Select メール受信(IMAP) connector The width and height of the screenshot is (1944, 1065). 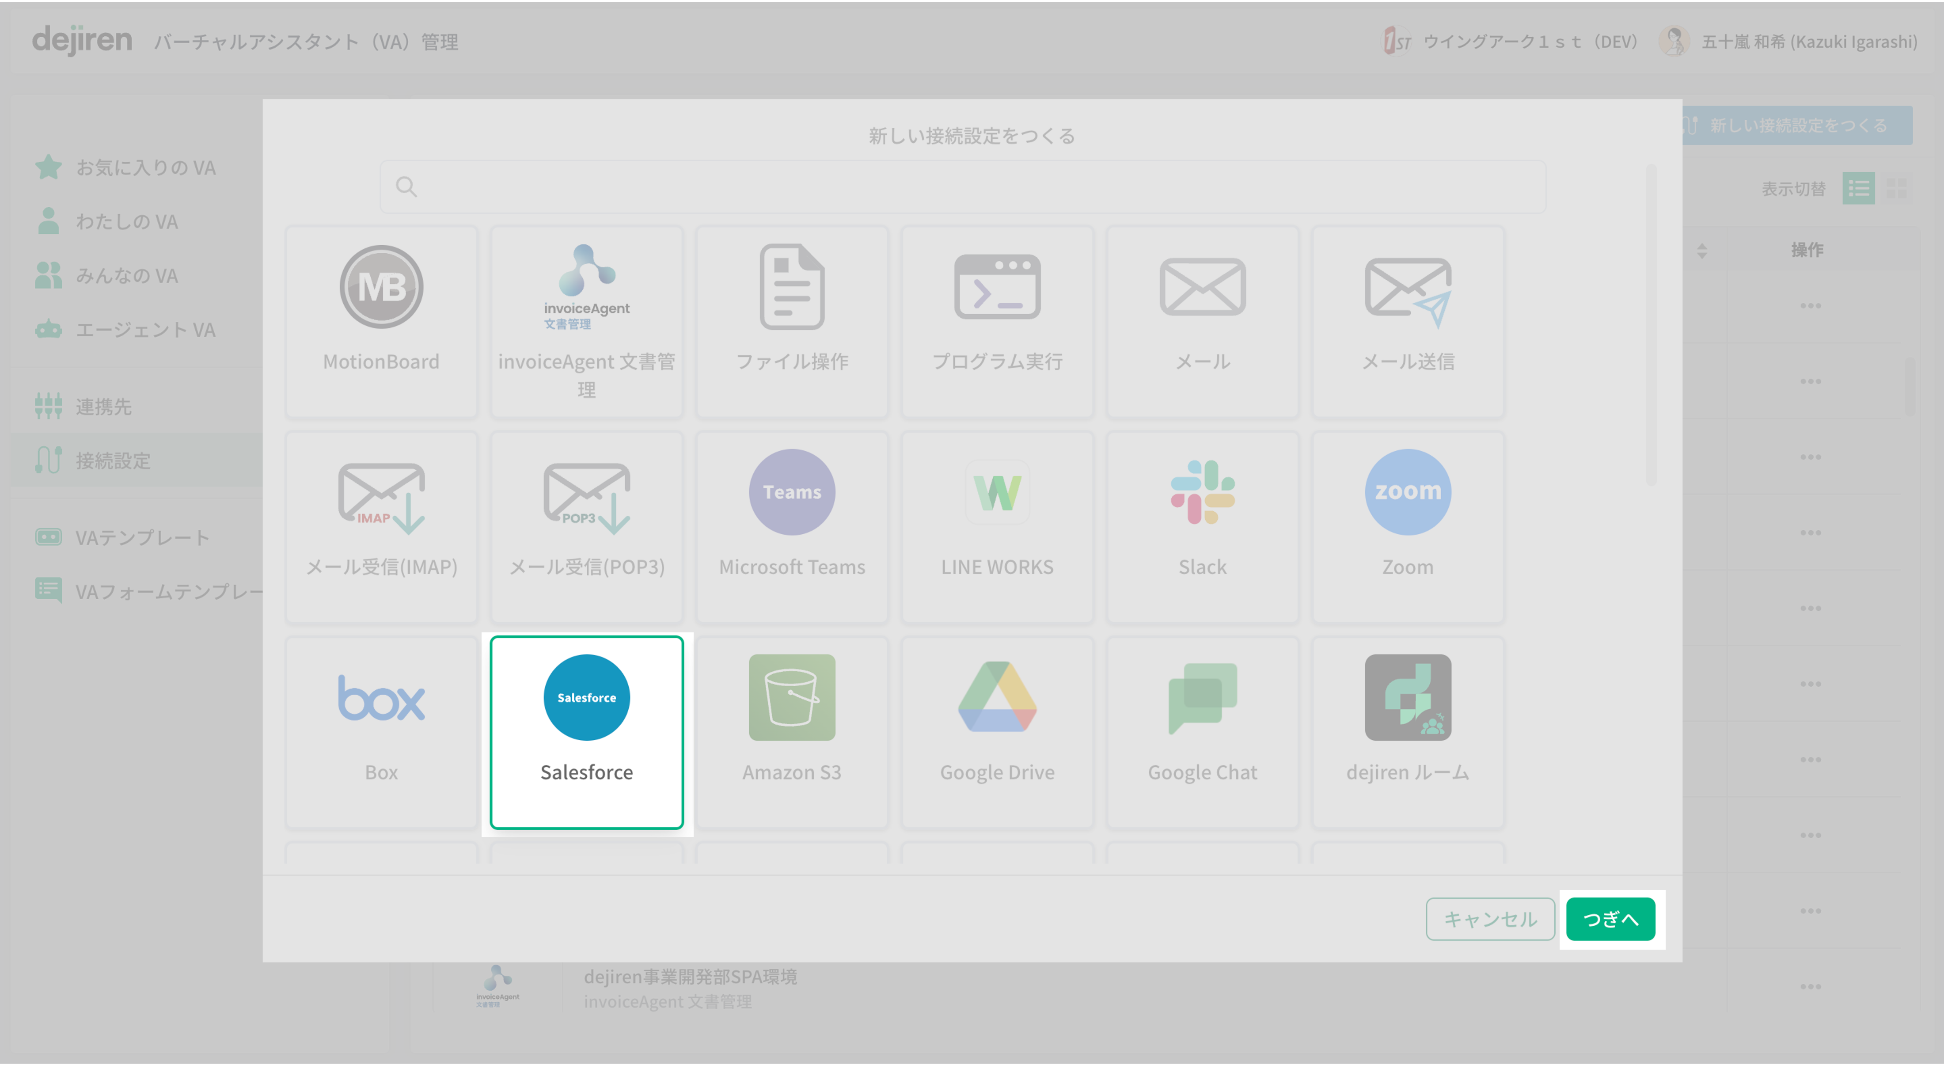click(381, 527)
